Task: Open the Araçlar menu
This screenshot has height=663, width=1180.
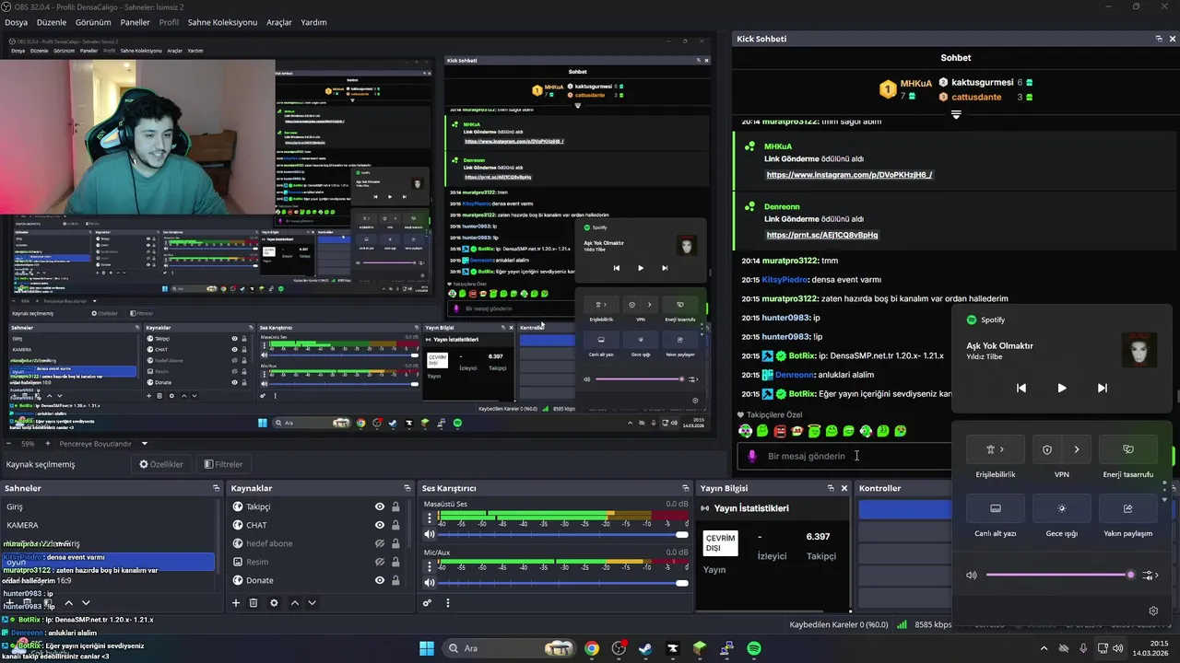Action: click(x=279, y=22)
